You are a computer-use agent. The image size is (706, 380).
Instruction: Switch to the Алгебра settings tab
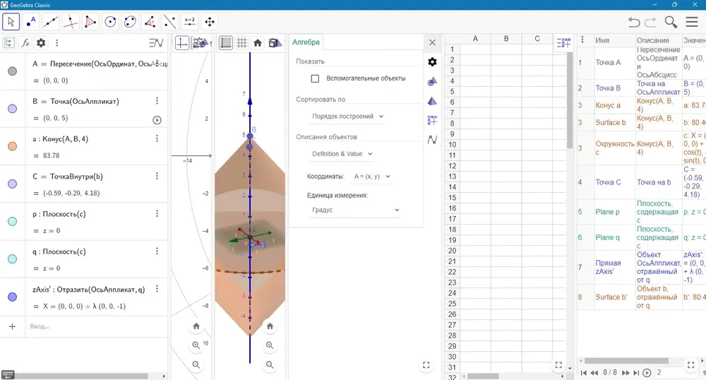click(x=306, y=42)
